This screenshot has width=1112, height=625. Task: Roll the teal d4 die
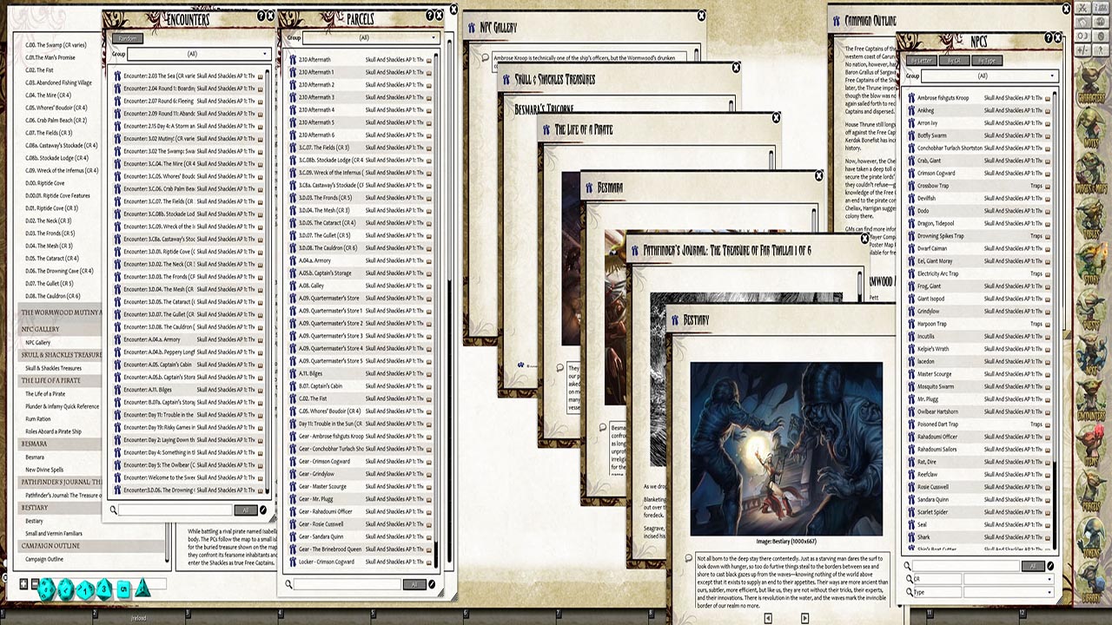click(142, 590)
